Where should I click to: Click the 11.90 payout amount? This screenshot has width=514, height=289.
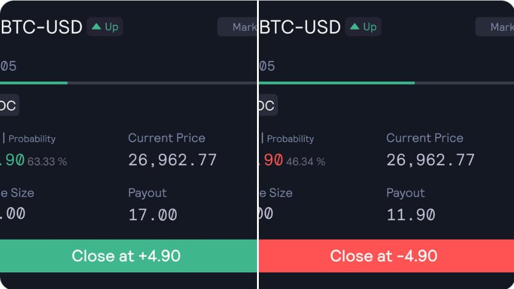click(411, 216)
